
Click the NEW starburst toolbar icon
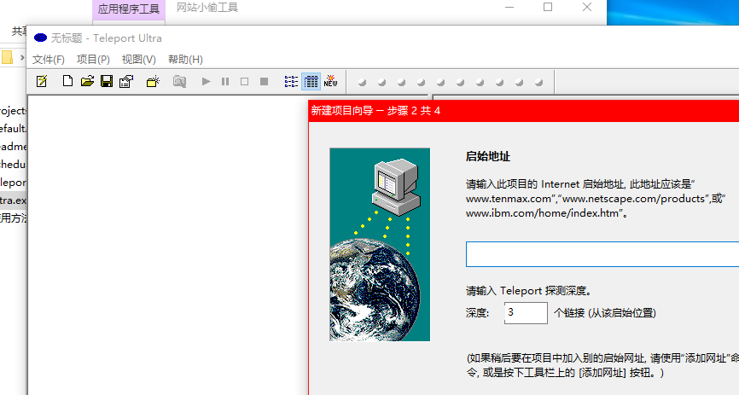point(330,81)
